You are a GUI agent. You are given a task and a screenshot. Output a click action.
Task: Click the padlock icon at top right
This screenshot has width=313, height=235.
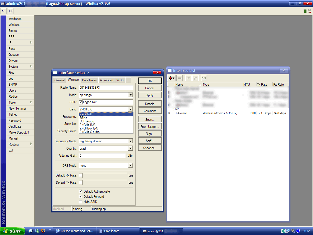(x=309, y=11)
